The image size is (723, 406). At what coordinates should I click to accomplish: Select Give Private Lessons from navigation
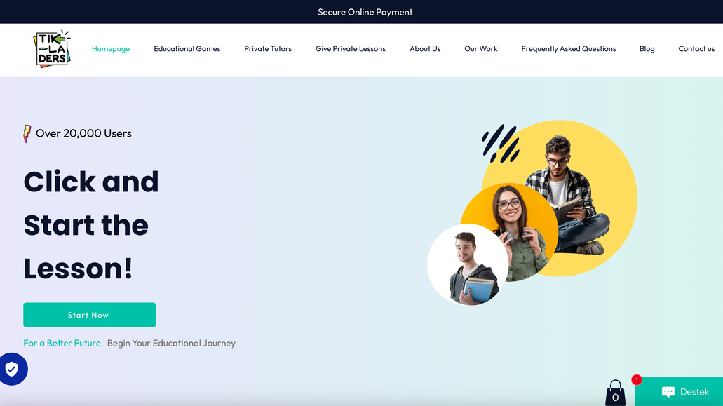click(x=351, y=48)
